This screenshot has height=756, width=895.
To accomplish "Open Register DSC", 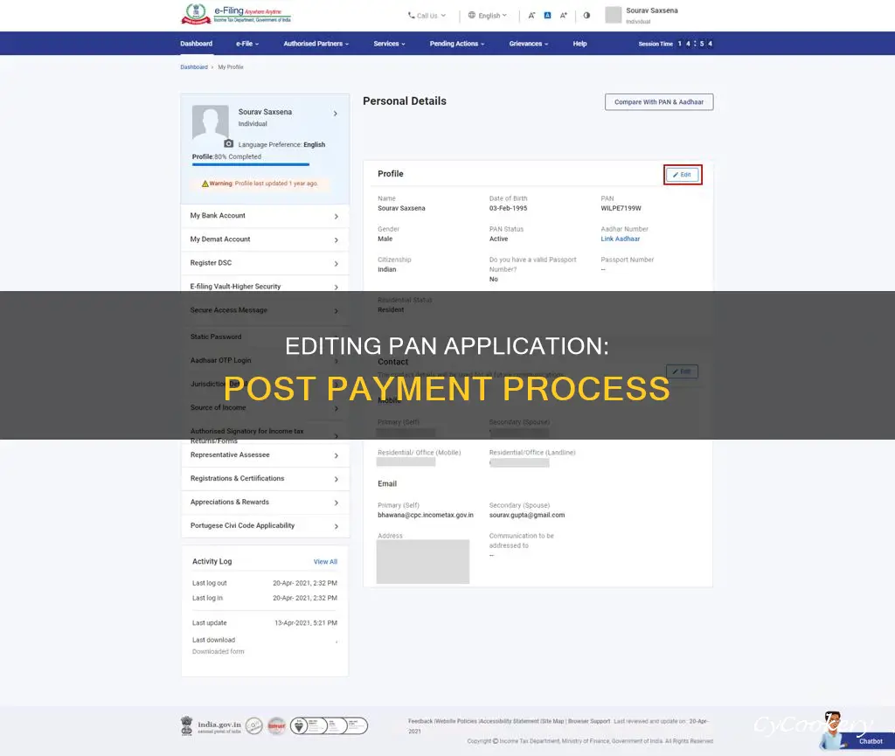I will (265, 263).
